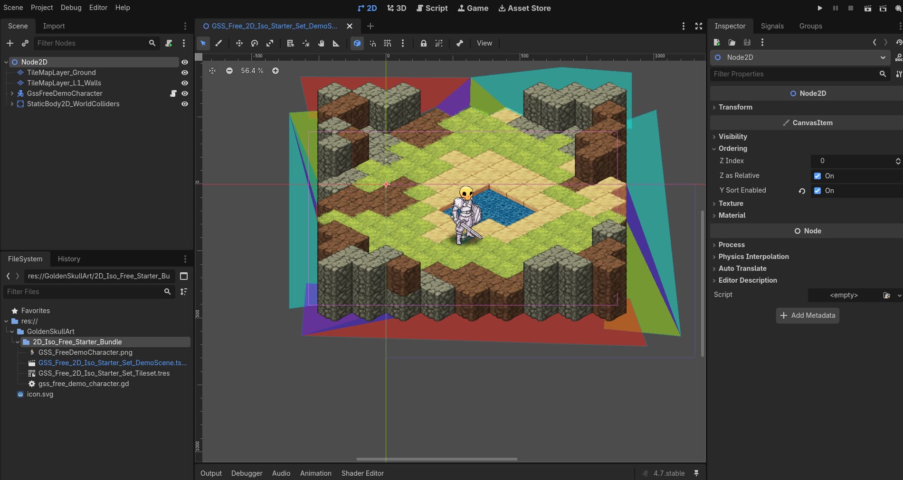Zoom in with the plus icon
The image size is (903, 480).
tap(276, 71)
